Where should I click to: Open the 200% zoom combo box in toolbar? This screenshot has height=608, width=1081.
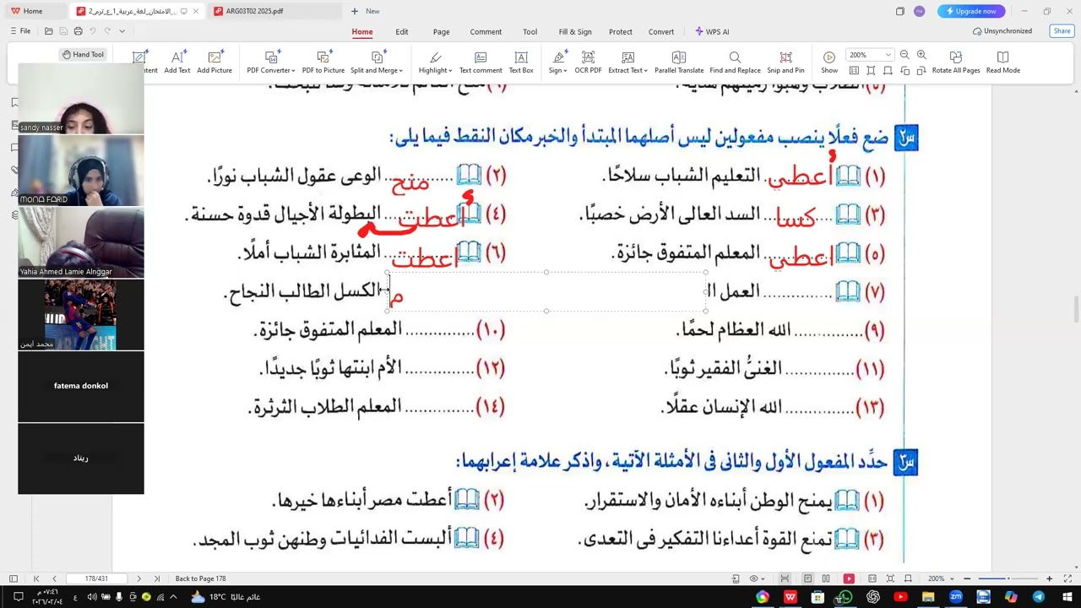(x=870, y=55)
